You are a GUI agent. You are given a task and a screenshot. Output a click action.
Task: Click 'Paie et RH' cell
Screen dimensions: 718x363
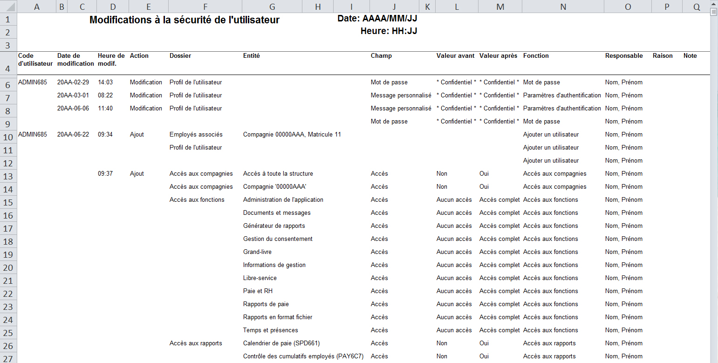pyautogui.click(x=258, y=291)
